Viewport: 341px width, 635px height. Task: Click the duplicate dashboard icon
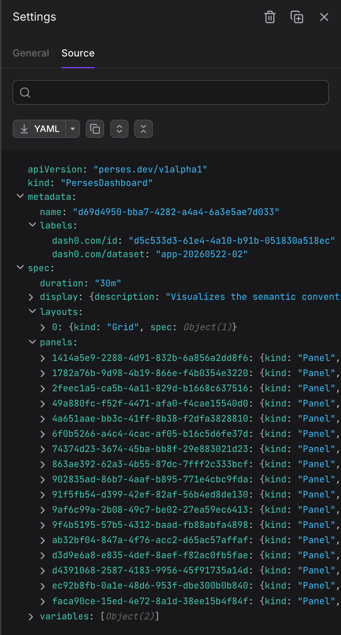point(297,17)
